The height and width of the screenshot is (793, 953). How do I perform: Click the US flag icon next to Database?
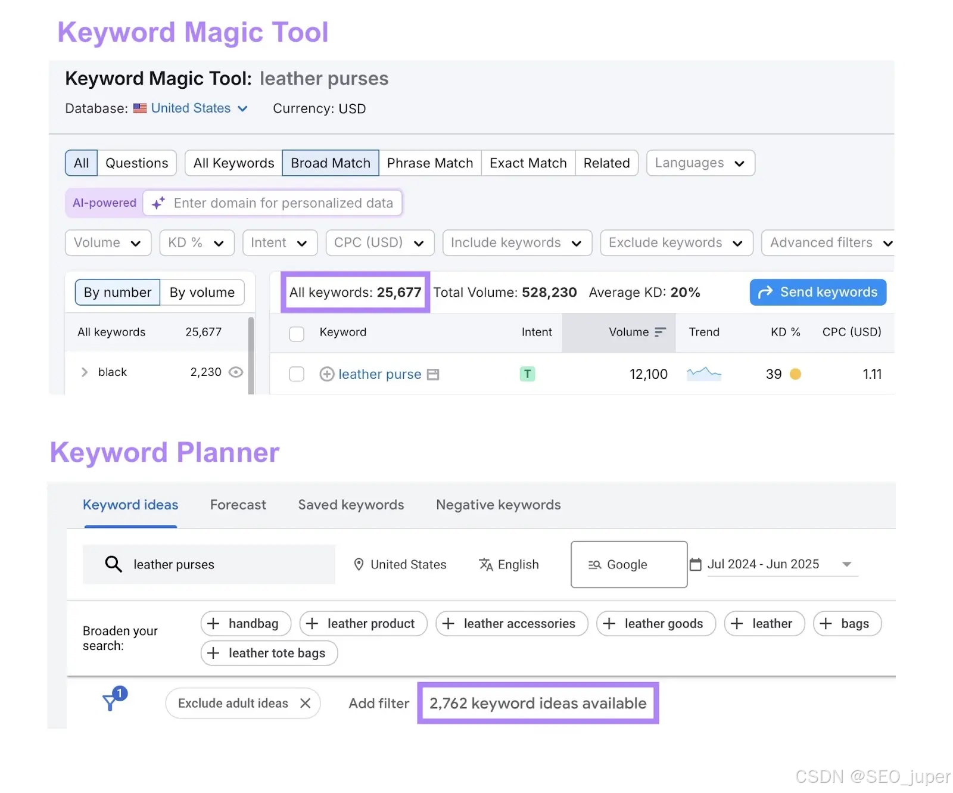coord(139,108)
